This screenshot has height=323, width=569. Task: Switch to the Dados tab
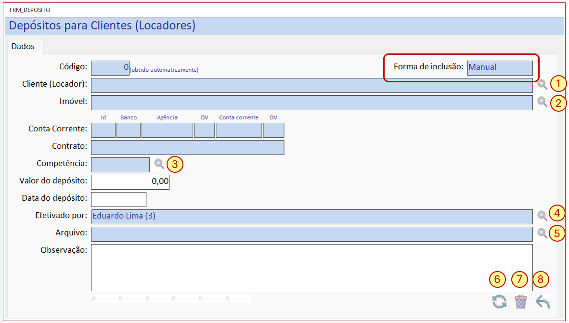pyautogui.click(x=23, y=47)
